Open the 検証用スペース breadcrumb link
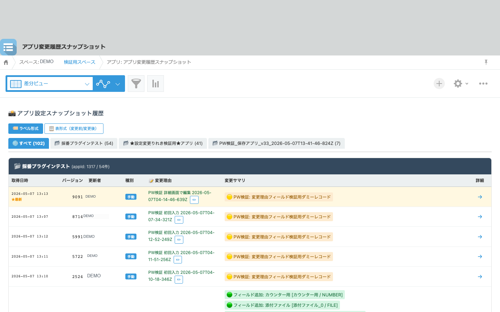 tap(80, 62)
